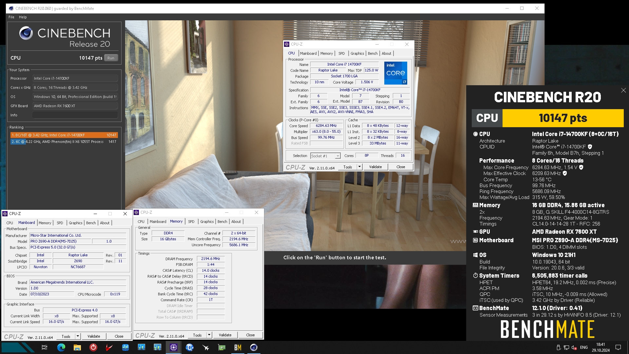Click the verified shield next to Max Effective Clock

point(565,173)
